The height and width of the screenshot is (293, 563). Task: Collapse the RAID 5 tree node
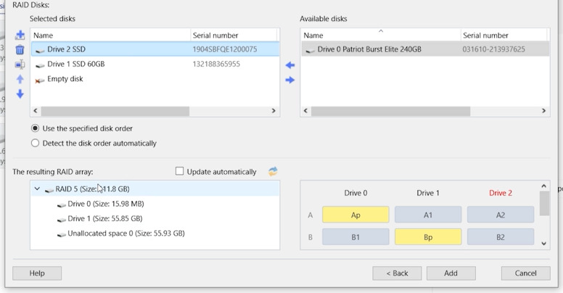(37, 189)
